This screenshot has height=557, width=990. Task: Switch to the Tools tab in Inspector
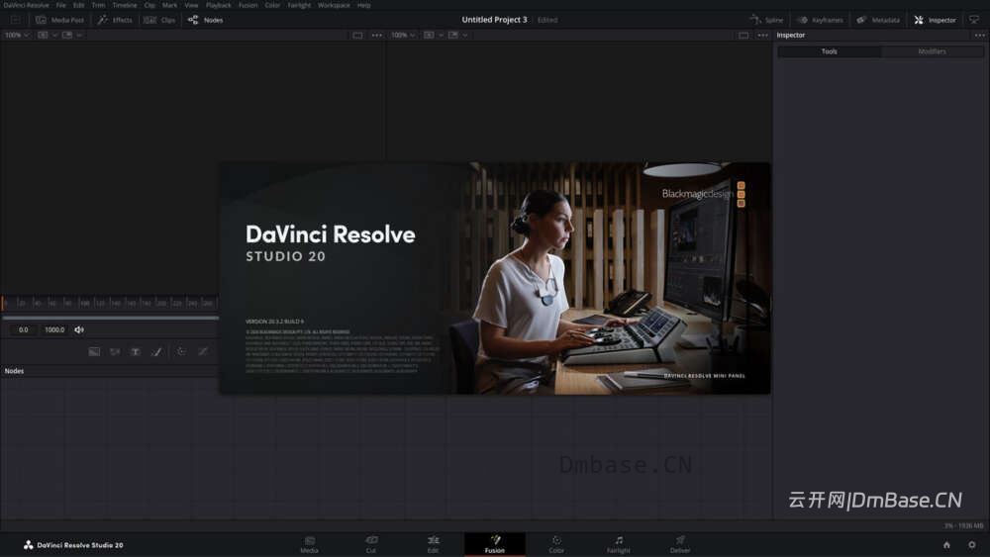[x=829, y=51]
